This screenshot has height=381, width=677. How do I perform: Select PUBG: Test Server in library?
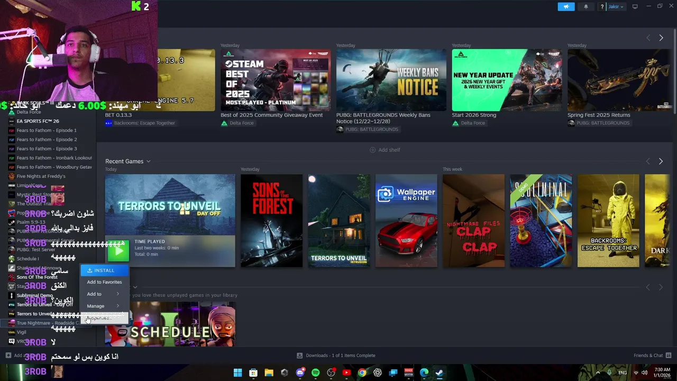[35, 250]
